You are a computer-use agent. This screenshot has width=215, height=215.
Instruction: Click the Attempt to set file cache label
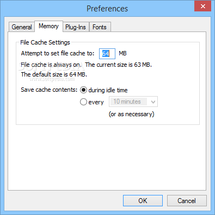[58, 53]
